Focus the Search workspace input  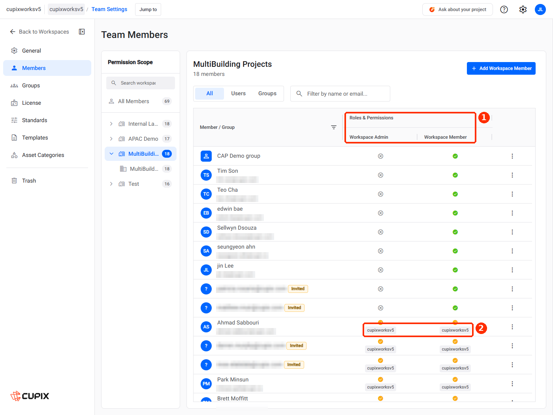click(141, 83)
